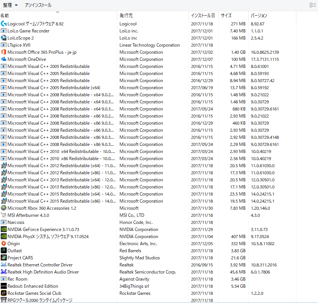This screenshot has width=318, height=303.
Task: Click version 16.0.8625.2139
Action: (x=265, y=52)
